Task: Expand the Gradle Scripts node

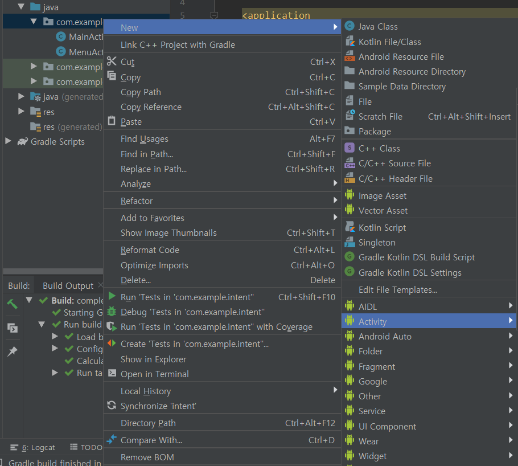Action: point(9,141)
